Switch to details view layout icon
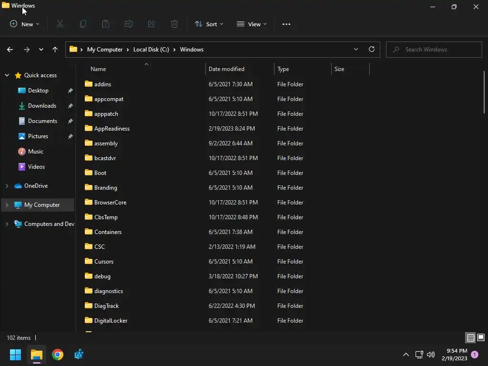Image resolution: width=488 pixels, height=366 pixels. pos(470,338)
